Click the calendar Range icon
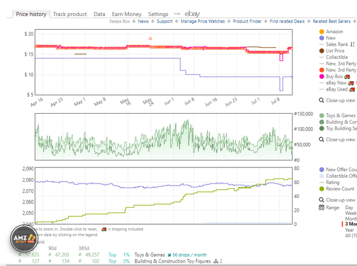Viewport: 357px width, 266px height. (x=321, y=207)
